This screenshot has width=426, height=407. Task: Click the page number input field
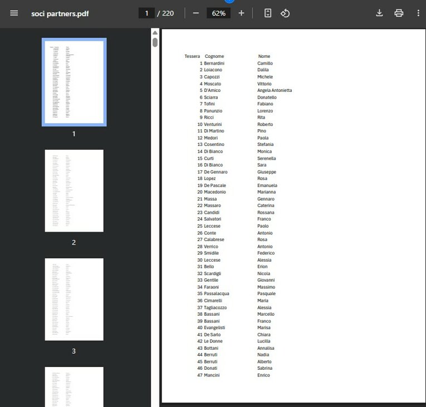click(146, 13)
